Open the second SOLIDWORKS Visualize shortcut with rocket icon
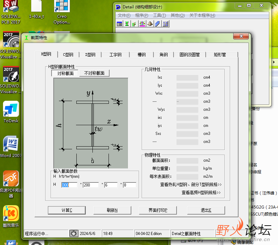 tap(11, 80)
